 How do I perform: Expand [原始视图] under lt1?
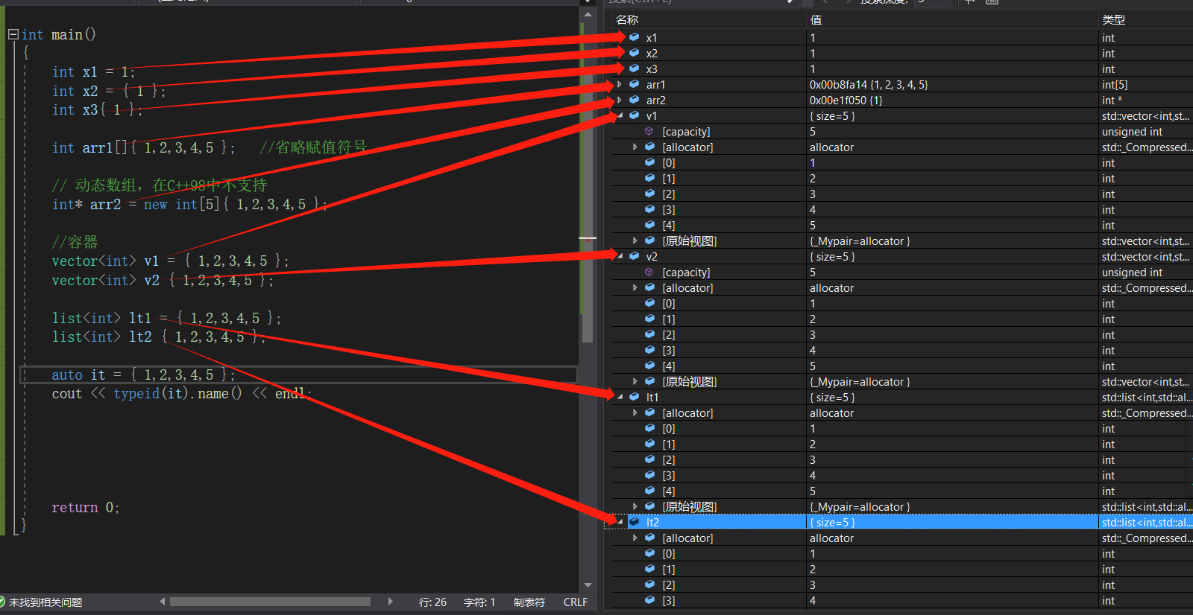pyautogui.click(x=635, y=506)
